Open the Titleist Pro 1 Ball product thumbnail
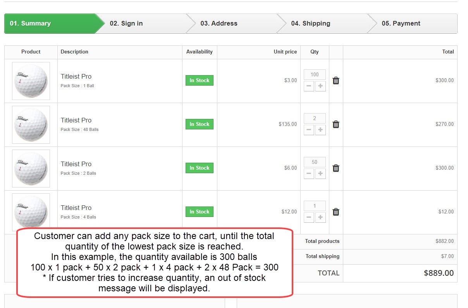The height and width of the screenshot is (308, 468). (x=31, y=81)
